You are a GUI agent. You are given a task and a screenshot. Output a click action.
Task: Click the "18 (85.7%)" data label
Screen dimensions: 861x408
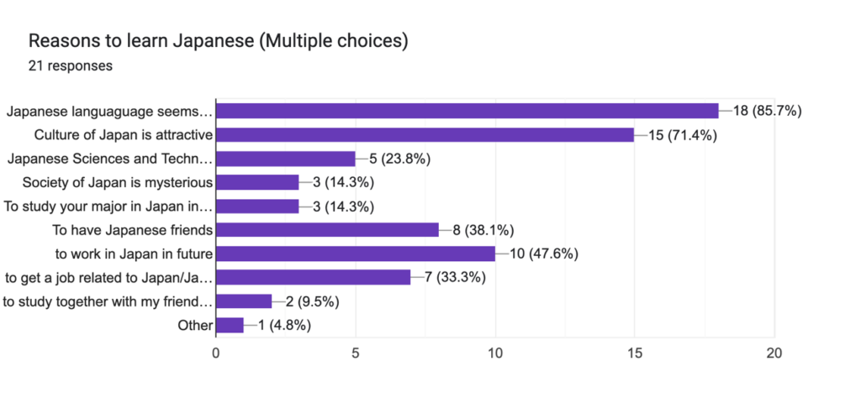pos(769,111)
